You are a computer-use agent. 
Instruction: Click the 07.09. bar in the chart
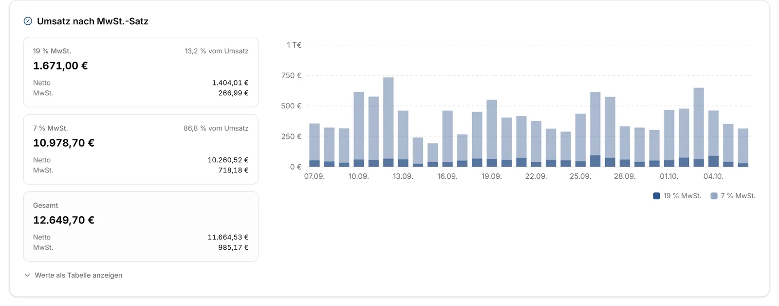pyautogui.click(x=315, y=145)
